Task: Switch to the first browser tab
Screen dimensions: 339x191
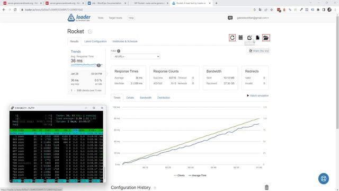Action: [22, 3]
